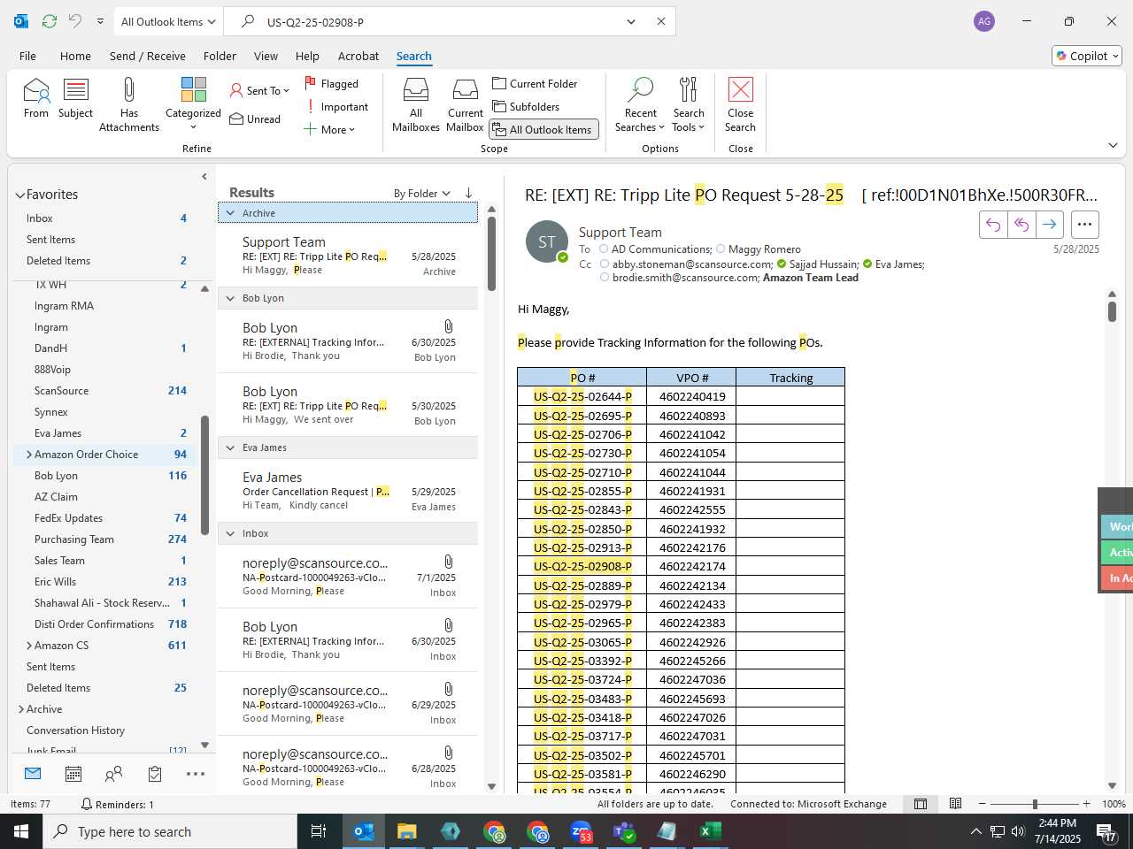This screenshot has height=849, width=1133.
Task: Open Eva James Order Cancellation Request email
Action: (348, 492)
